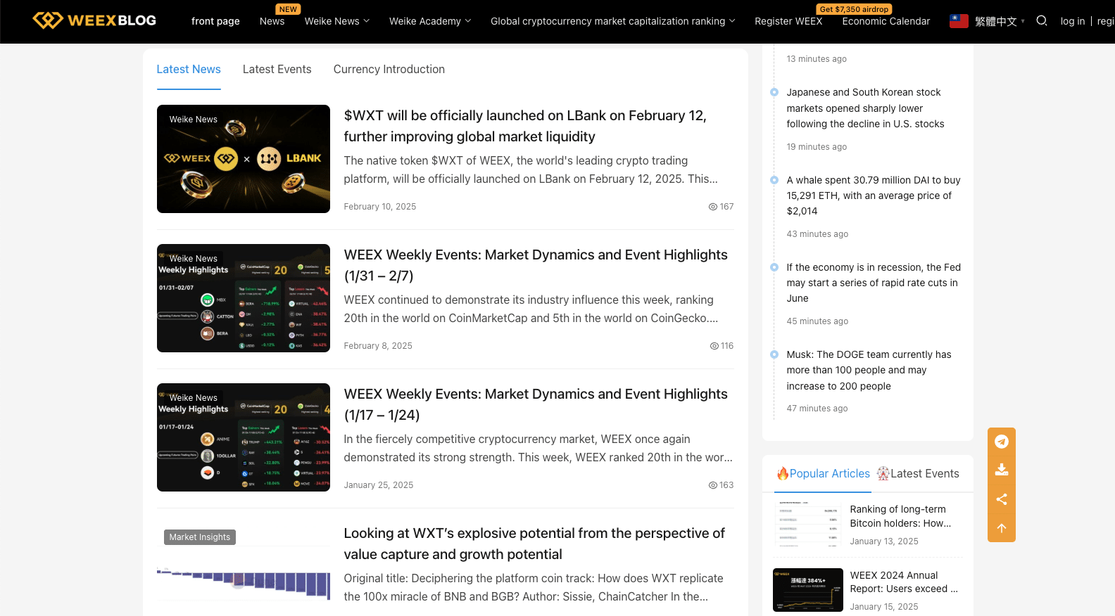This screenshot has height=616, width=1115.
Task: Switch to the Currency Introduction tab
Action: point(389,69)
